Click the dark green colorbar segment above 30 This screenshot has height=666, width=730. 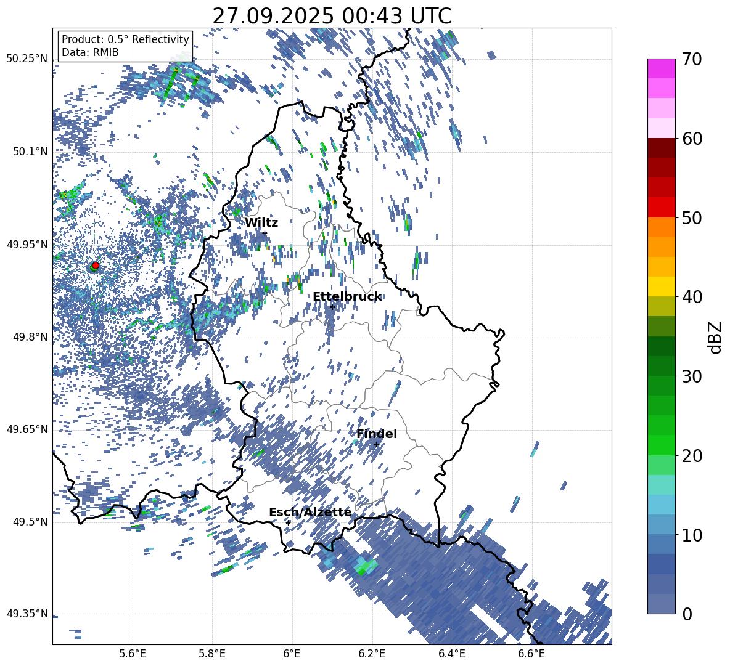point(661,366)
